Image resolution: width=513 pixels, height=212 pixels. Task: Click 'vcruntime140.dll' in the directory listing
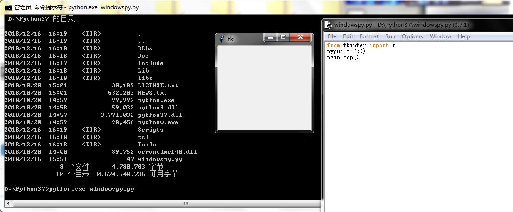(x=167, y=152)
